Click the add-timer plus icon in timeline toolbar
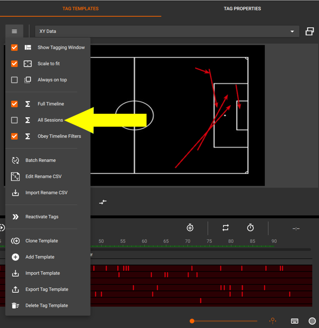Viewport: 319px width, 328px height. tap(190, 227)
